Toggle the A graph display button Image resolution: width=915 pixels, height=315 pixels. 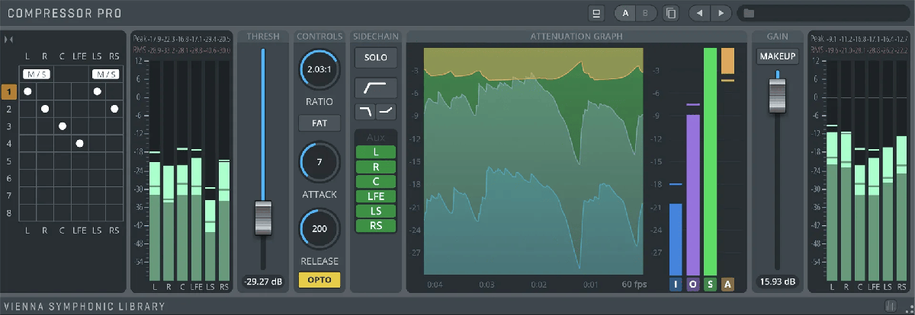(727, 285)
